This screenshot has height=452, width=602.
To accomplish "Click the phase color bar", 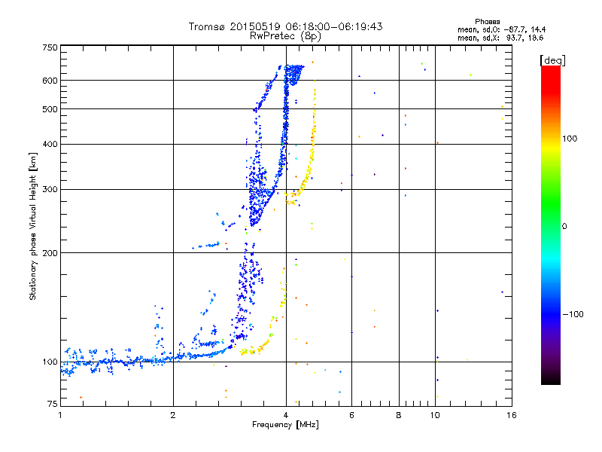I will (x=551, y=224).
